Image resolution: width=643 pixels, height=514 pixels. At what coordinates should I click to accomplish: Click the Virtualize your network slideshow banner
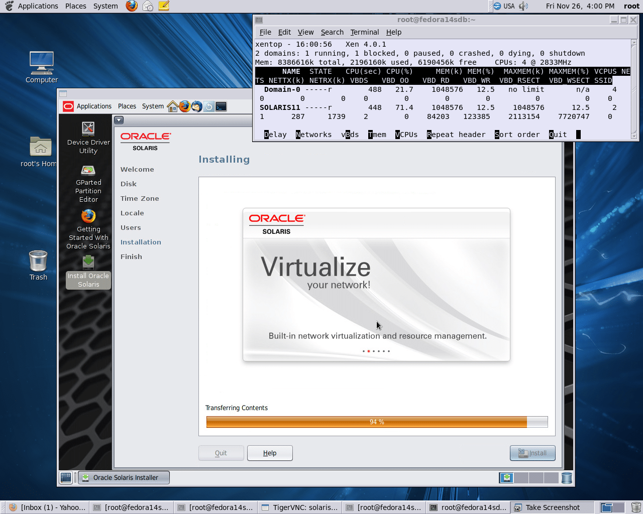tap(376, 284)
